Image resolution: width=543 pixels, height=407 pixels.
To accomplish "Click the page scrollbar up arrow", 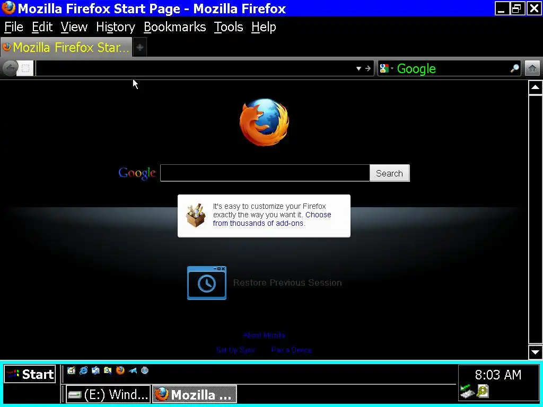I will click(x=535, y=87).
